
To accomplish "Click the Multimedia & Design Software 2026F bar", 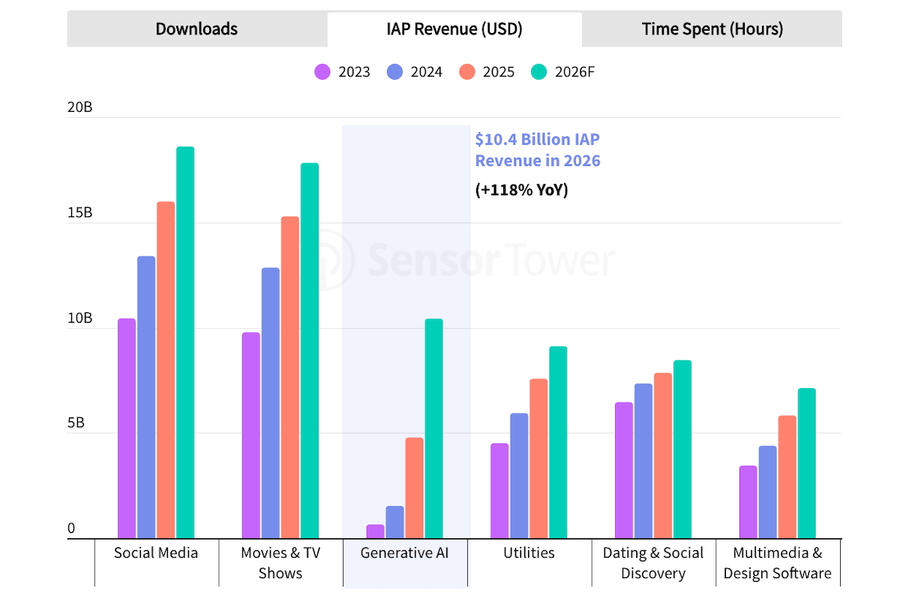I will [806, 463].
